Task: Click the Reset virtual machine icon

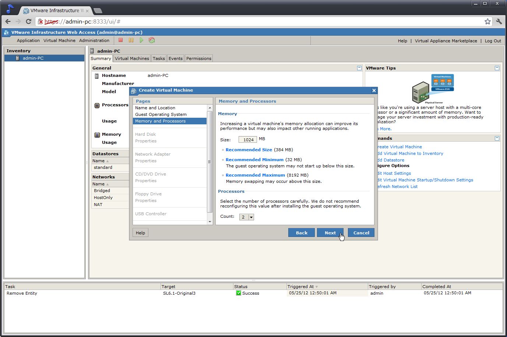Action: pyautogui.click(x=152, y=40)
